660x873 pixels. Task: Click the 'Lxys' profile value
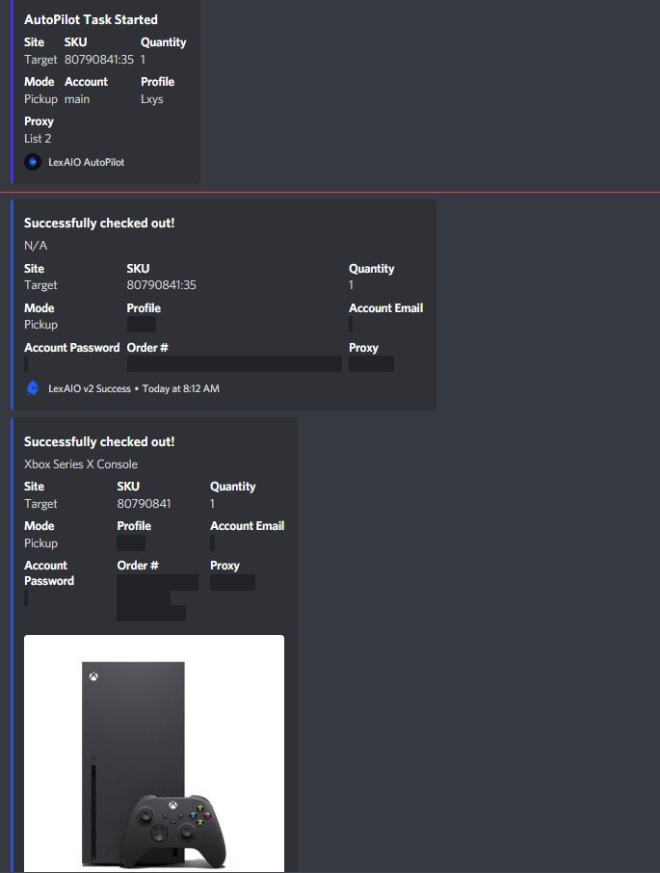click(x=152, y=99)
